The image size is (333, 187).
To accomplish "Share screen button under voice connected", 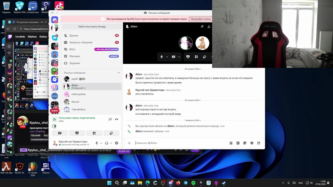I will tap(77, 133).
